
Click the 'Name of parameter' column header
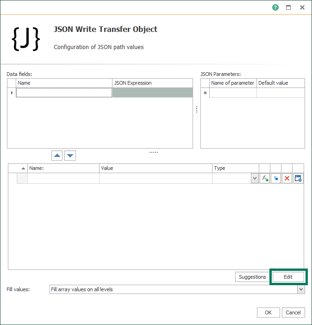[x=233, y=83]
